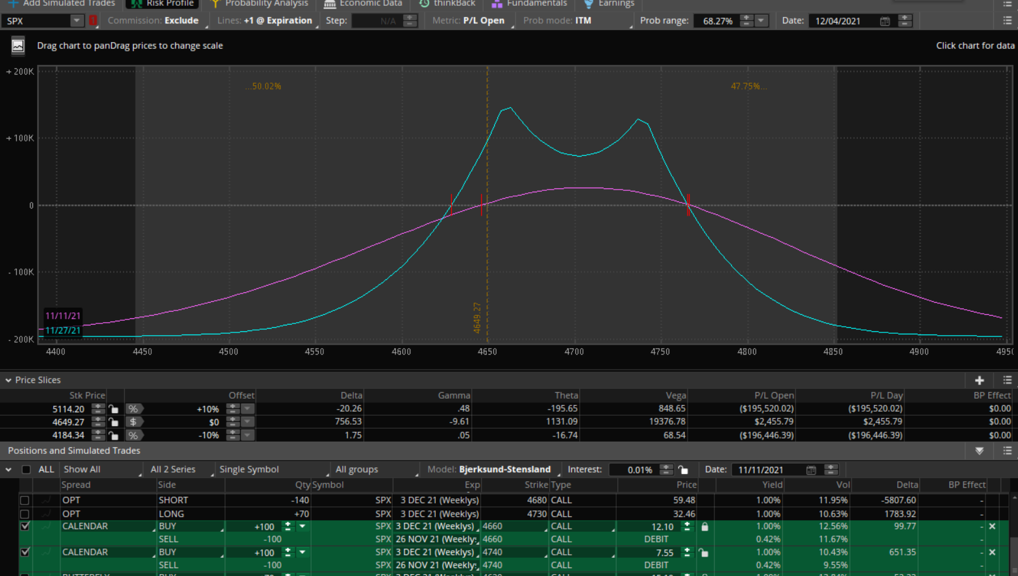
Task: Open quantity dropdown for 4740 CALENDAR
Action: click(x=302, y=553)
